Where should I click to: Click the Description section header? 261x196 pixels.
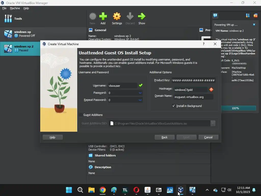(x=103, y=167)
